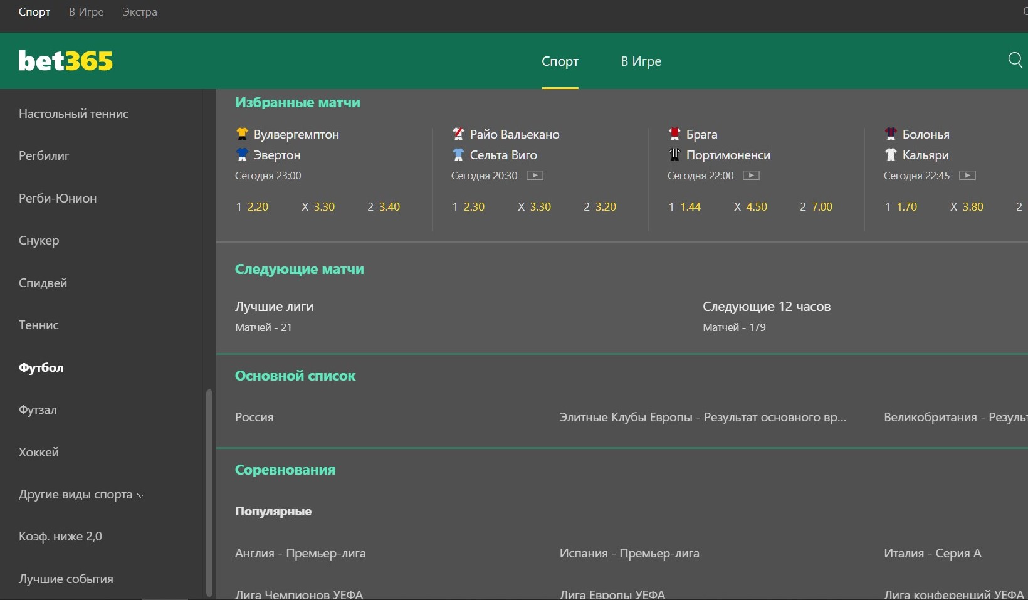Open live stream icon for Райо Вальекано match
Image resolution: width=1028 pixels, height=600 pixels.
click(x=535, y=176)
